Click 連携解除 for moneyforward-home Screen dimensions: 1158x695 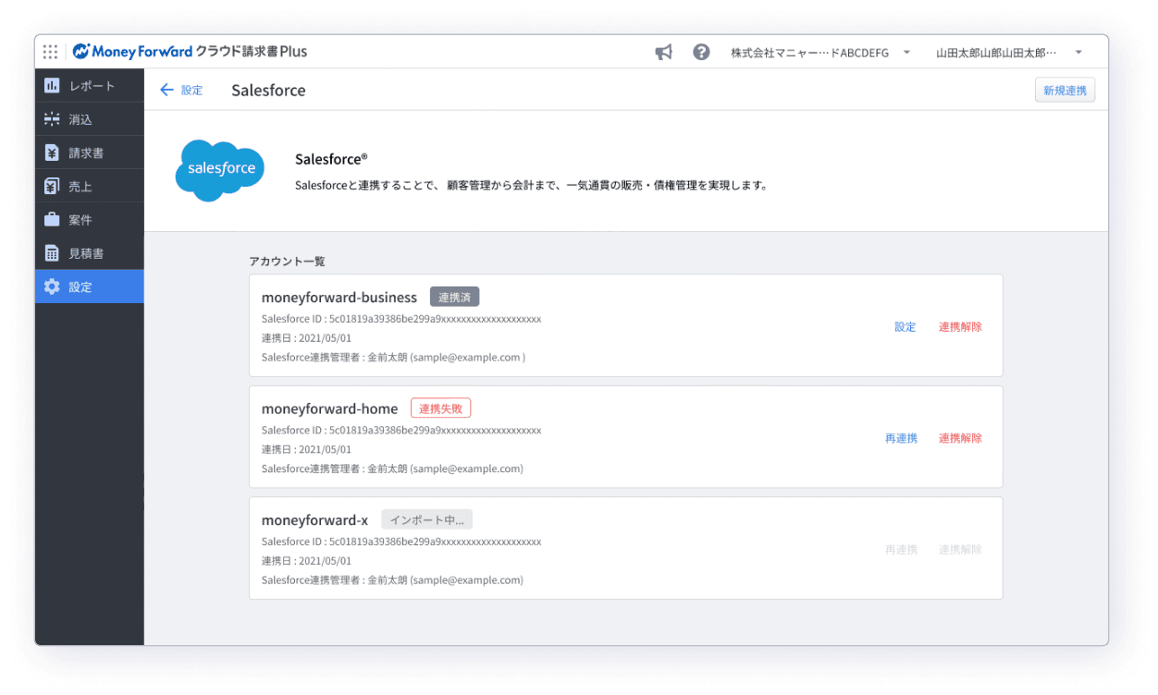(960, 438)
